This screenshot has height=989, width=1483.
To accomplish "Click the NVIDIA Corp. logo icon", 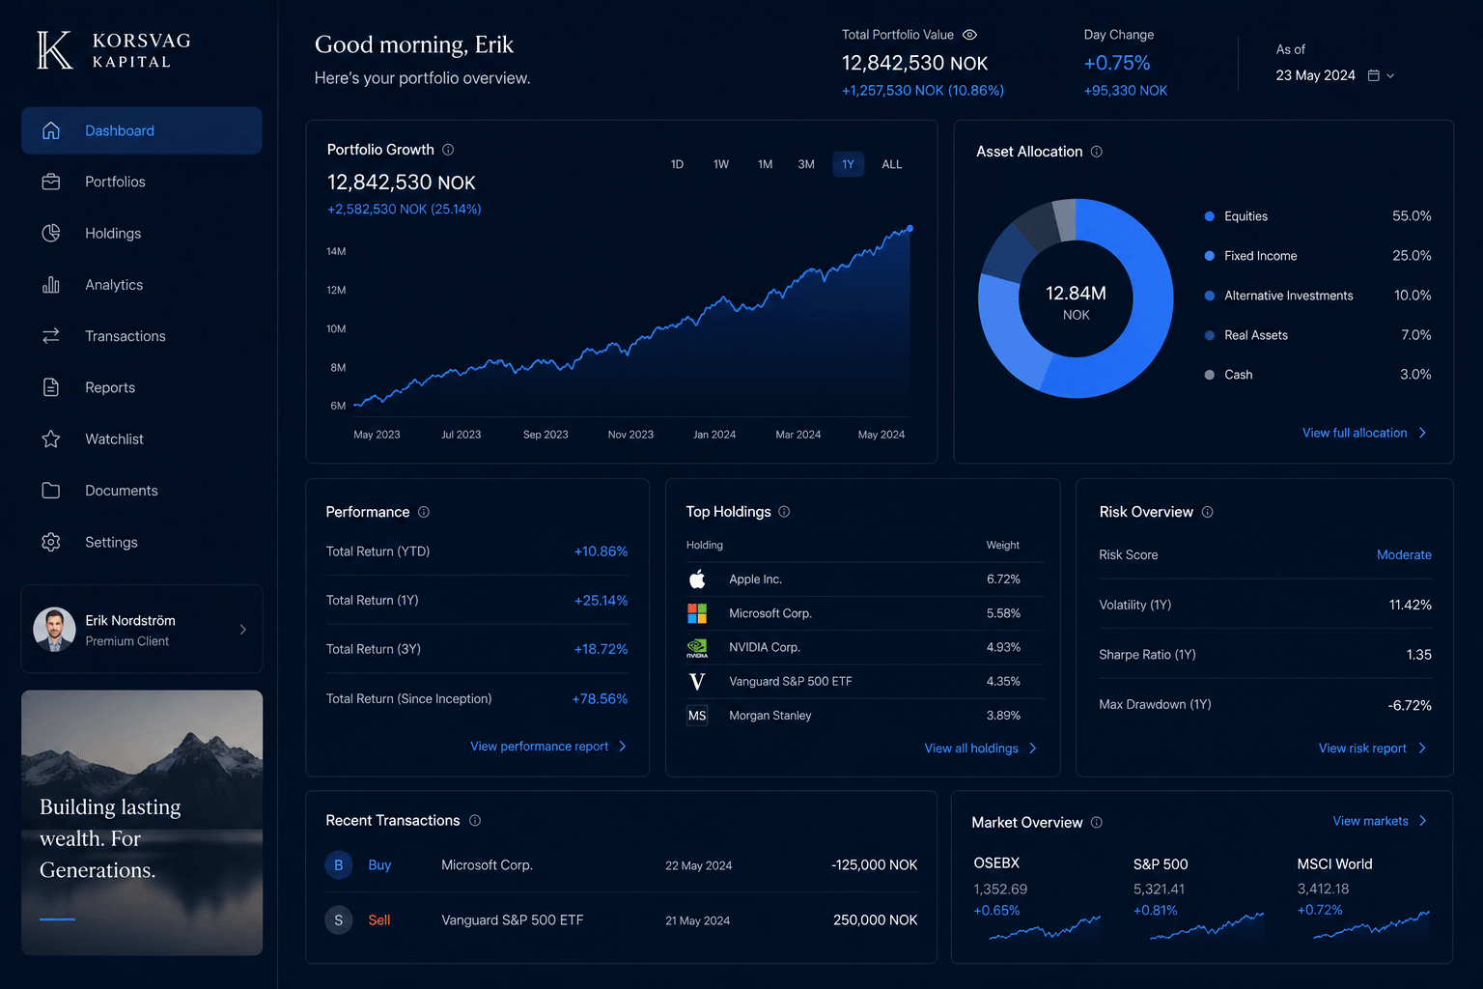I will tap(697, 647).
